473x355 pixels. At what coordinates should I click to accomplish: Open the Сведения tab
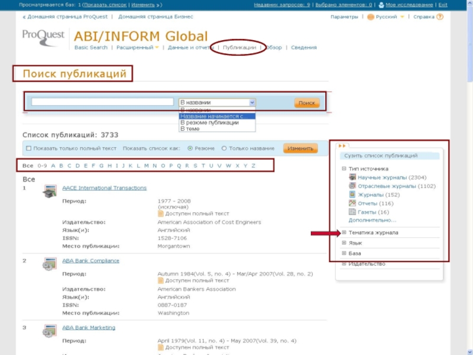304,47
